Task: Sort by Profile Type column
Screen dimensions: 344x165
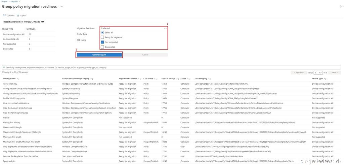Action: (325, 79)
